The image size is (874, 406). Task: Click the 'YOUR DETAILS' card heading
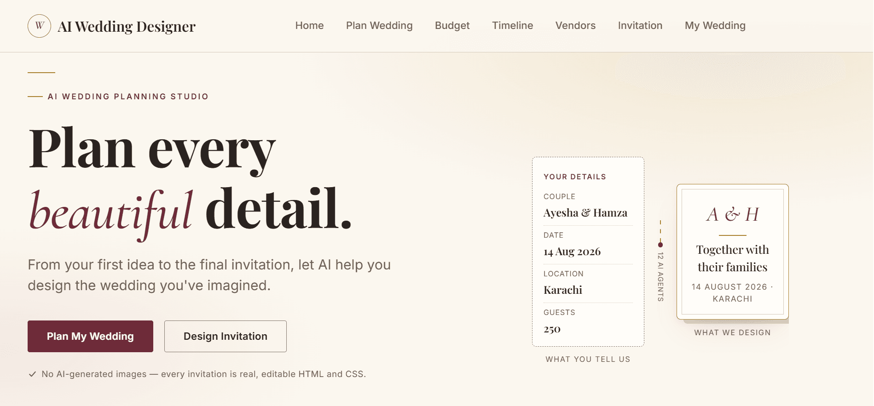pos(575,177)
